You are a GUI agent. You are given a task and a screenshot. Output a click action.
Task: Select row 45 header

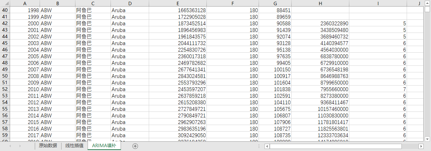[x=5, y=43]
